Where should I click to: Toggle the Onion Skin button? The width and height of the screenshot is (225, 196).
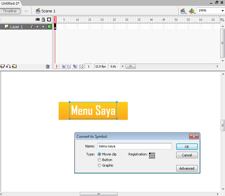tap(63, 66)
